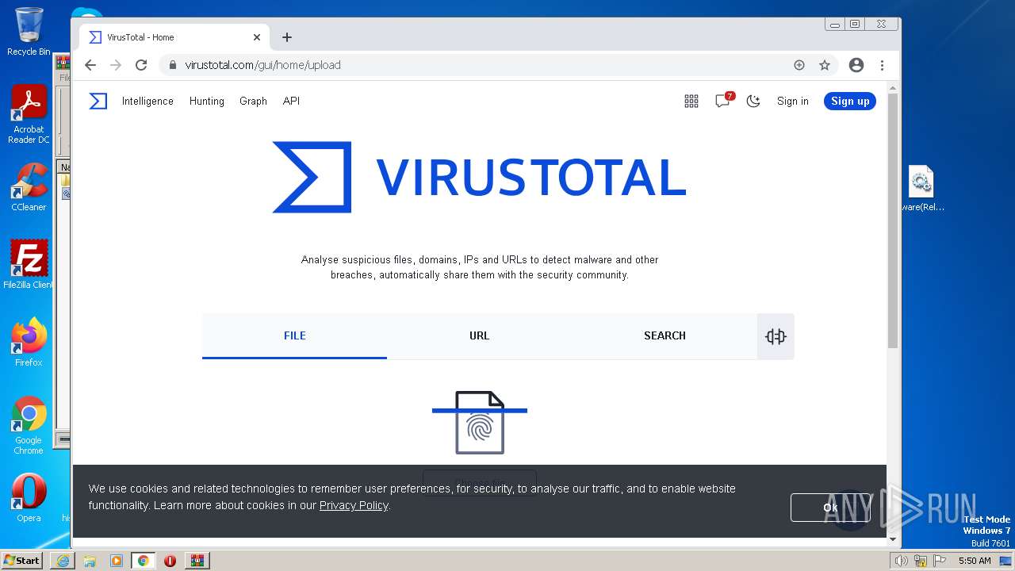Open a new tab with plus button
Image resolution: width=1015 pixels, height=571 pixels.
point(287,37)
